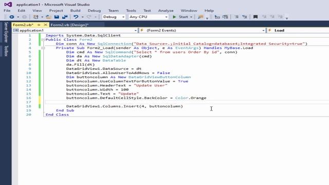The image size is (329, 185).
Task: Click the Save All icon
Action: [65, 17]
